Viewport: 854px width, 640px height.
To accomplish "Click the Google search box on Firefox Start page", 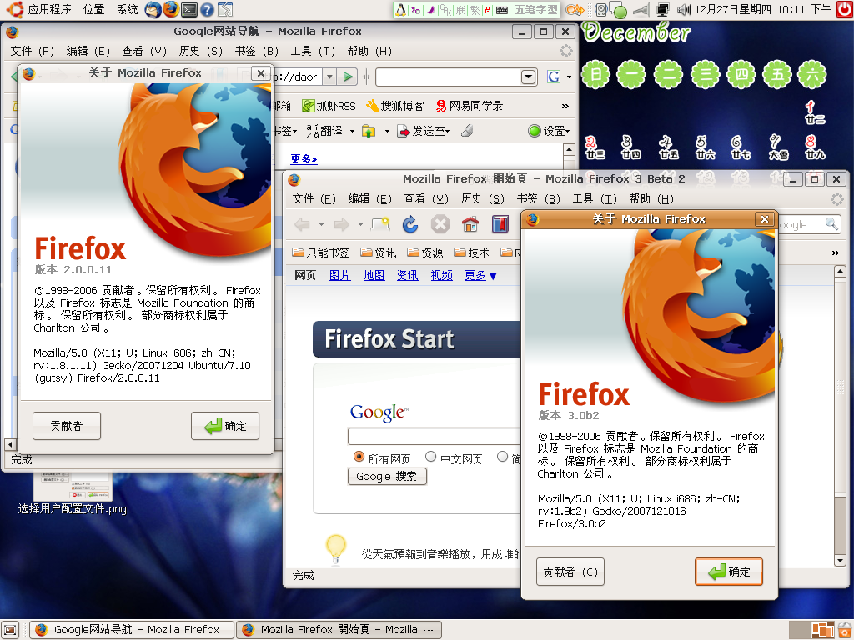I will [434, 436].
